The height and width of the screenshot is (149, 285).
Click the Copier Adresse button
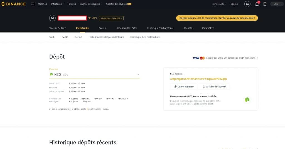pos(184,86)
